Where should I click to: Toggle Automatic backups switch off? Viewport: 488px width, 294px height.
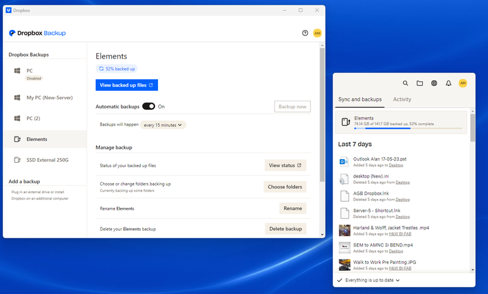[148, 106]
